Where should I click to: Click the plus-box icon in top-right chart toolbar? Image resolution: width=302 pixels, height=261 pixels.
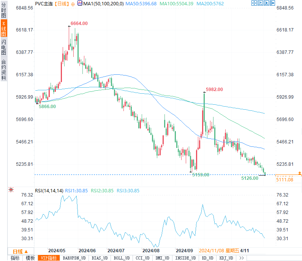254,3
